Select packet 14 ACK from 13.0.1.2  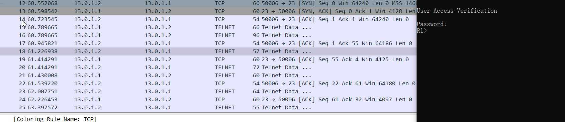[208, 19]
